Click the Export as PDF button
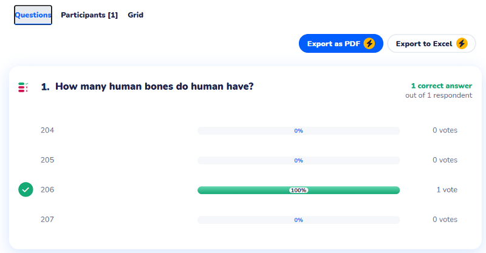 coord(340,44)
